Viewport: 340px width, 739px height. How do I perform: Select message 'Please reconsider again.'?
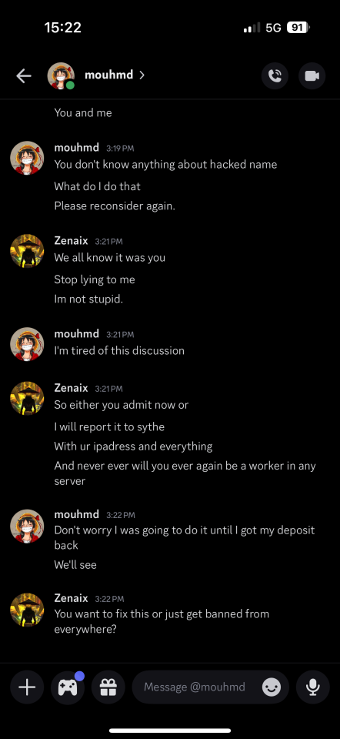[115, 206]
